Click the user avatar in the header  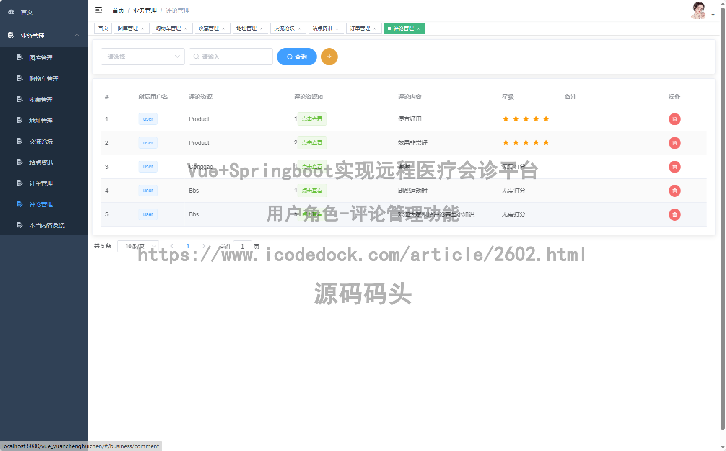point(698,10)
